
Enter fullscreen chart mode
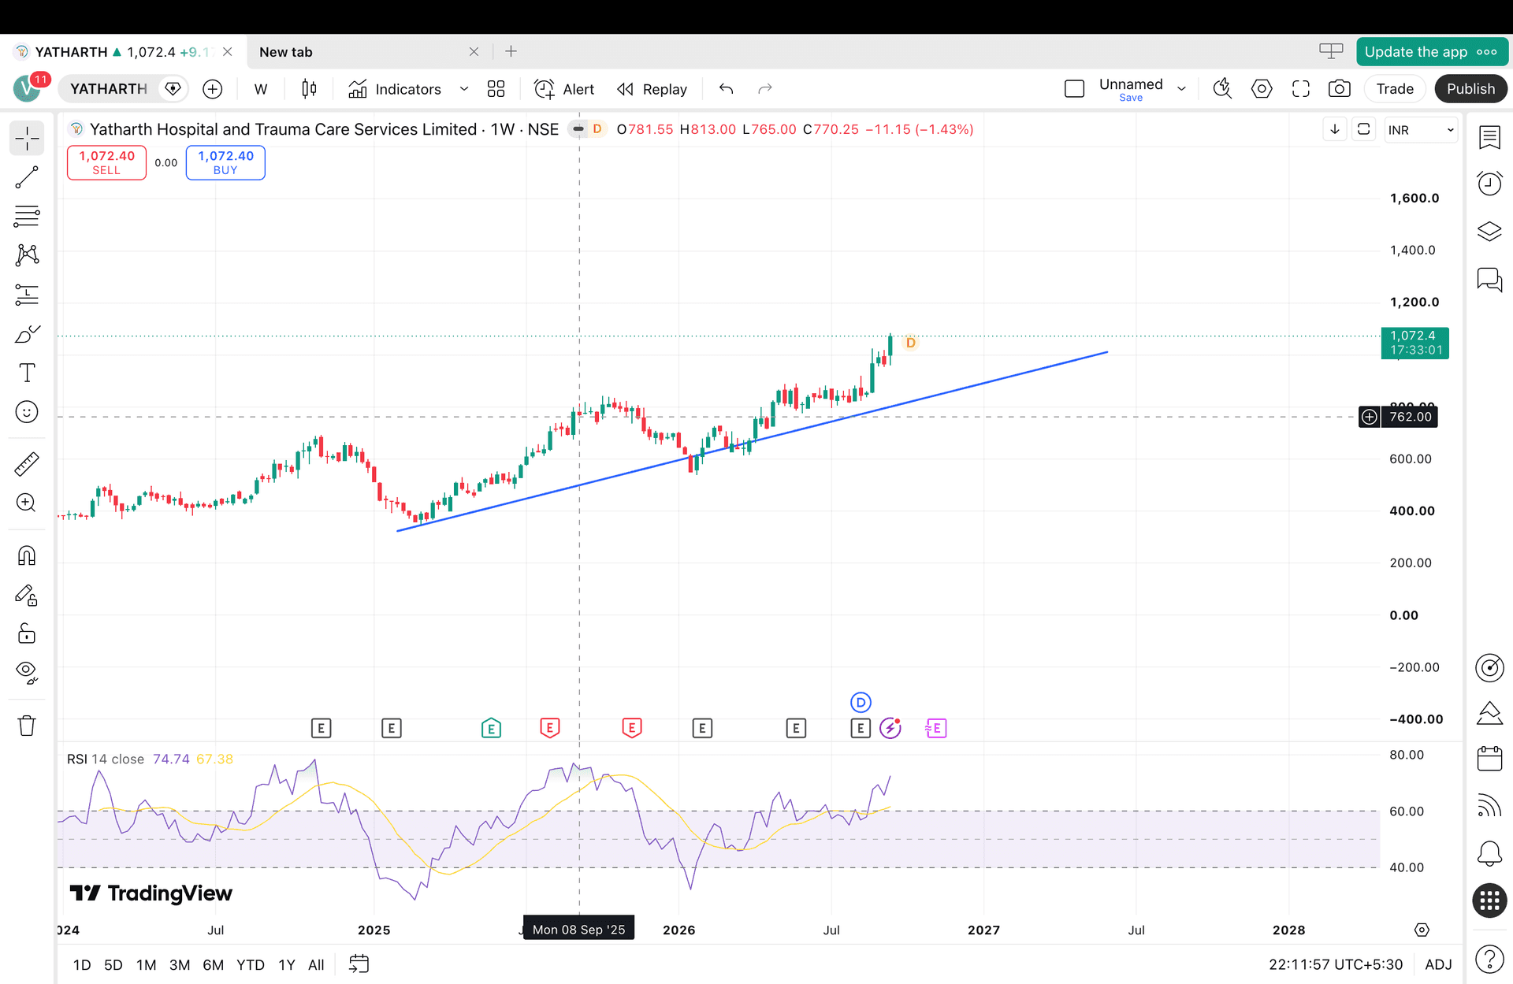pyautogui.click(x=1301, y=89)
